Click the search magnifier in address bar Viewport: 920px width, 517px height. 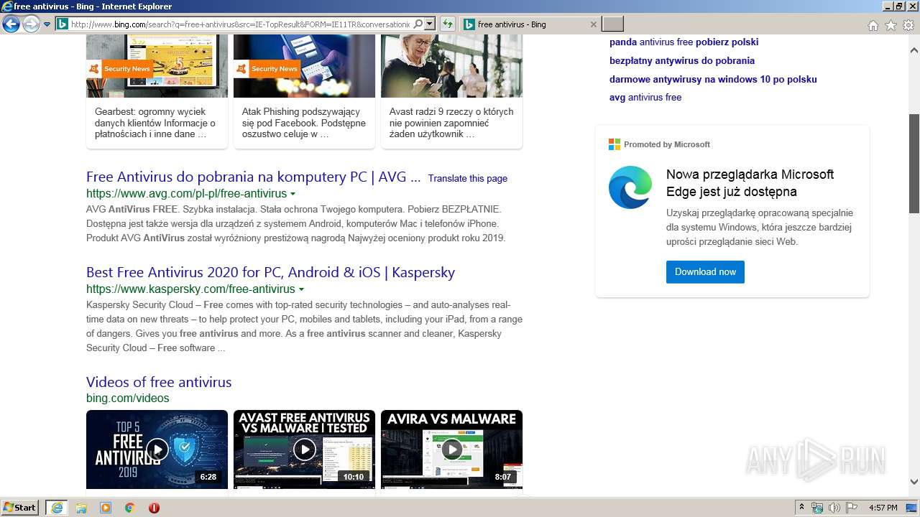[418, 24]
